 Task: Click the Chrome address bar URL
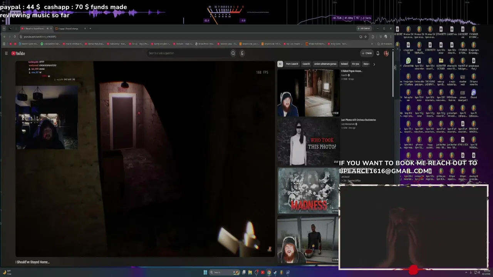(40, 37)
